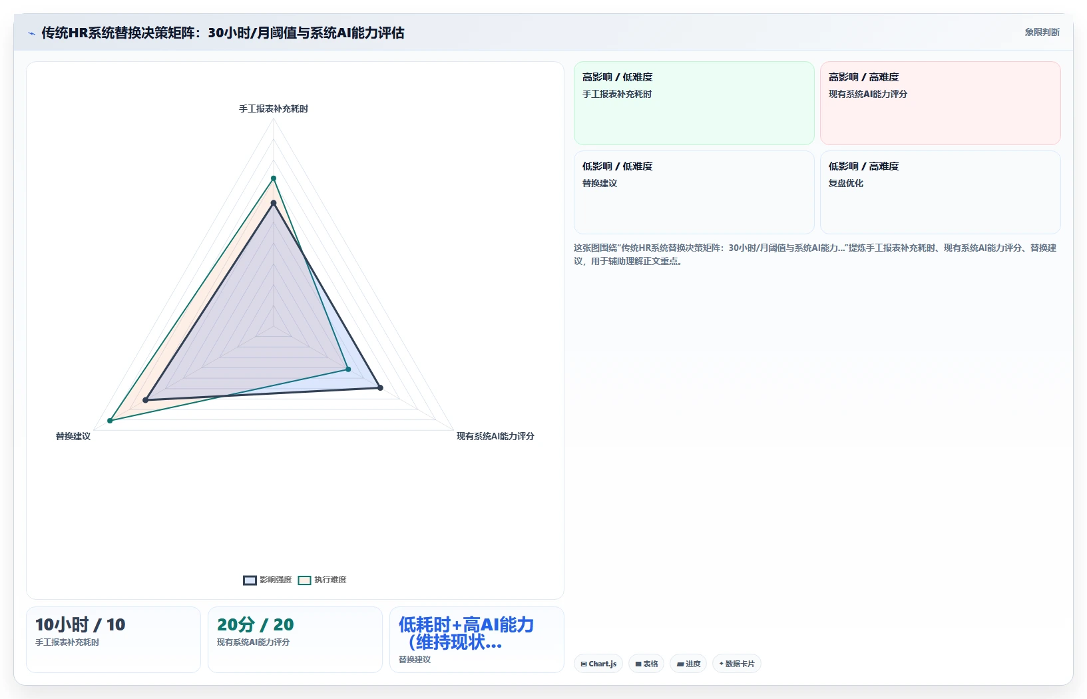Click the teal top data point on radar
Viewport: 1087px width, 699px height.
point(274,178)
